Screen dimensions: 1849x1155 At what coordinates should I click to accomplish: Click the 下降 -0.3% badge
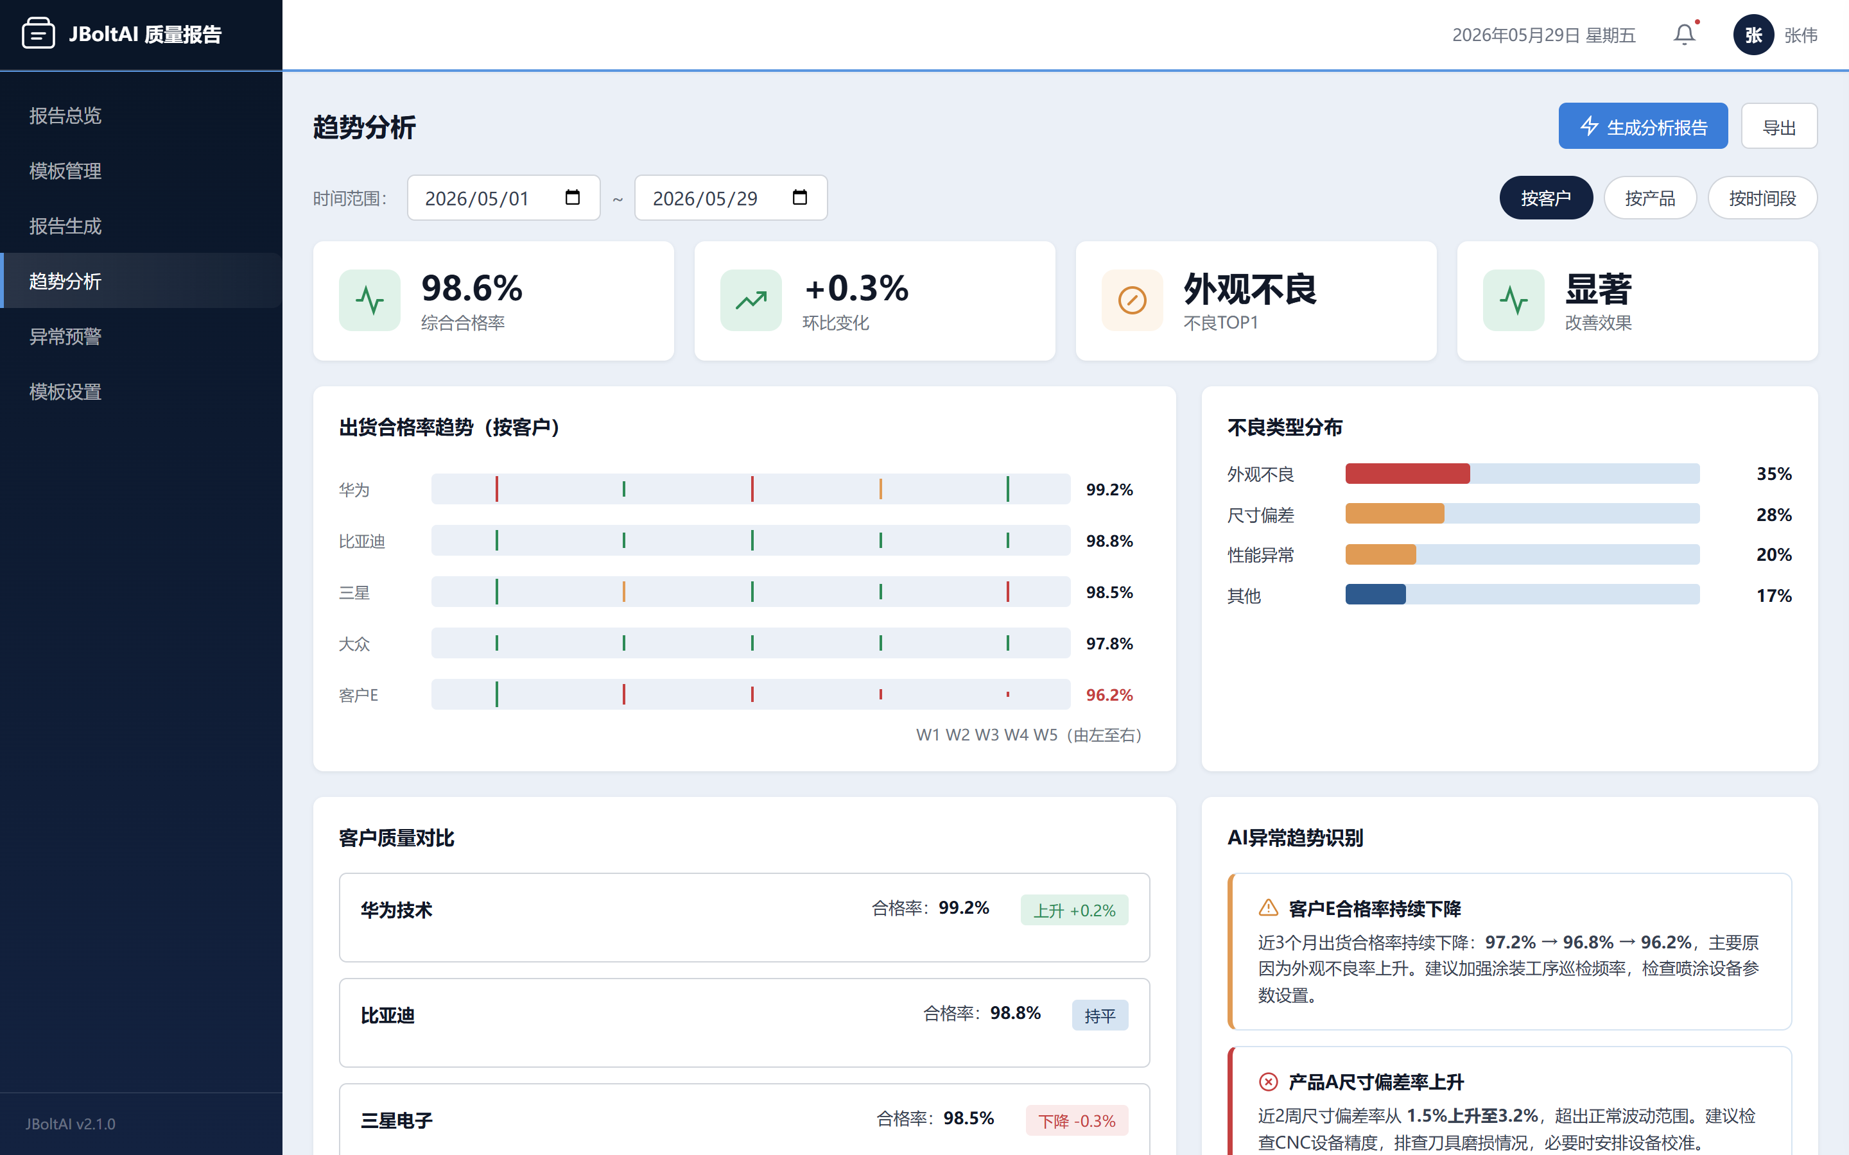[x=1077, y=1120]
